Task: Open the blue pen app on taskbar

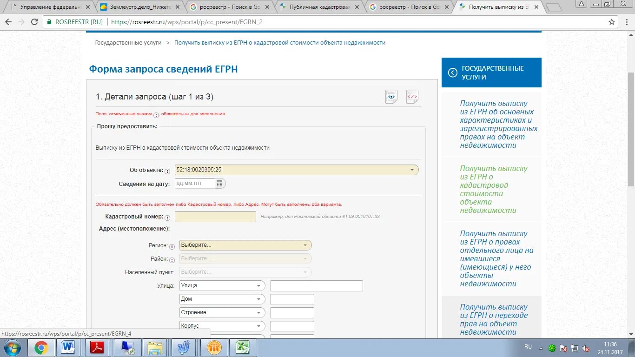Action: [184, 348]
